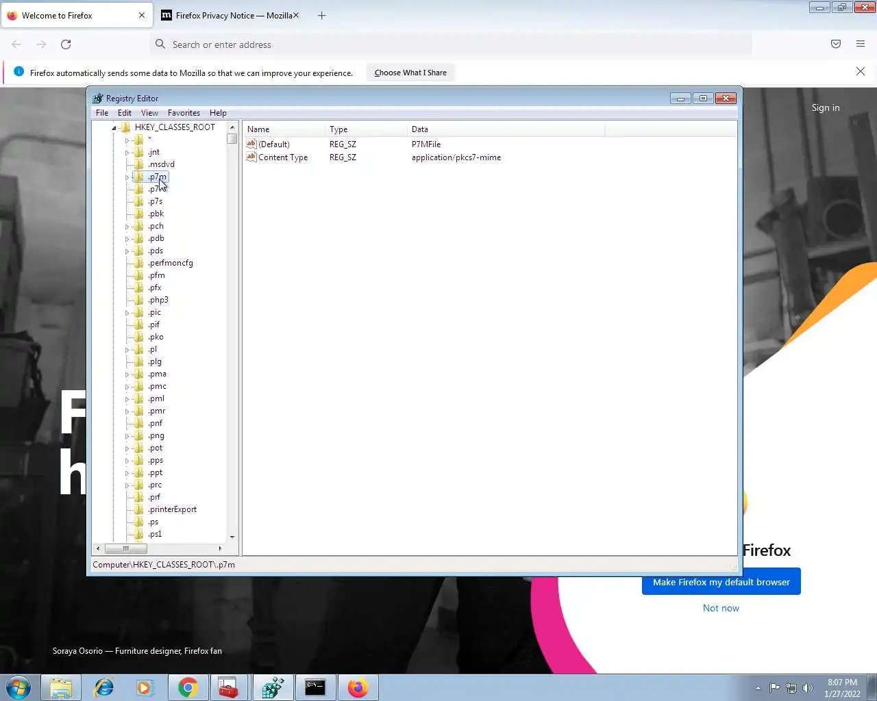Image resolution: width=877 pixels, height=701 pixels.
Task: Expand the .pdb key
Action: click(x=127, y=238)
